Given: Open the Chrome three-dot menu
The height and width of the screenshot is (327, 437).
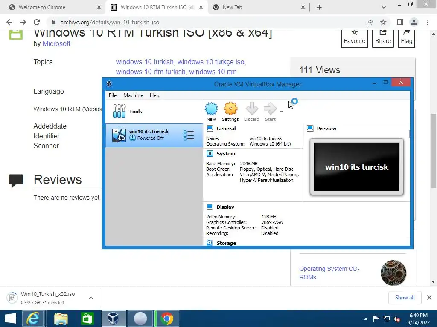Looking at the screenshot, I should (428, 22).
